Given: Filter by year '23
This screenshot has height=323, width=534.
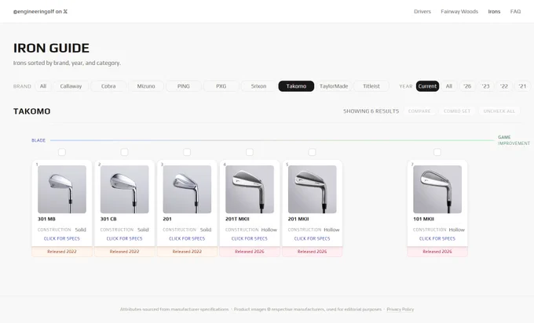Looking at the screenshot, I should 485,86.
